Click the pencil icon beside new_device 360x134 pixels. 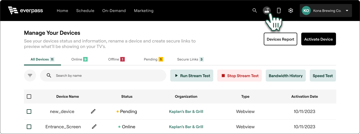[93, 111]
